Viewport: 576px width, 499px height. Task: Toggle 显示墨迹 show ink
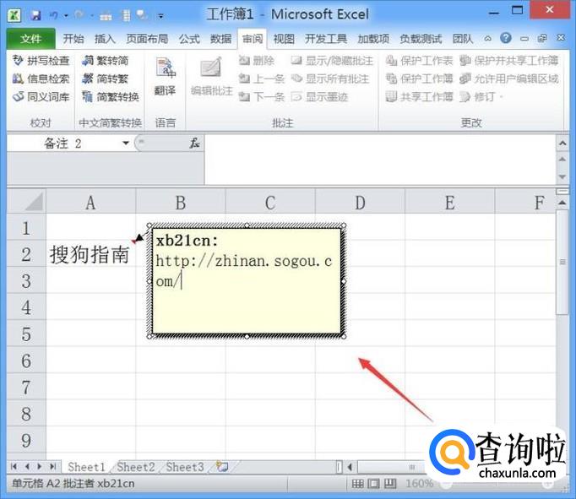pyautogui.click(x=319, y=96)
